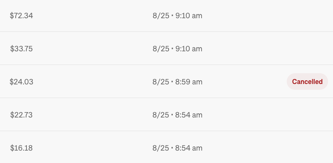Select the $33.75 transaction amount
The height and width of the screenshot is (163, 333).
21,49
